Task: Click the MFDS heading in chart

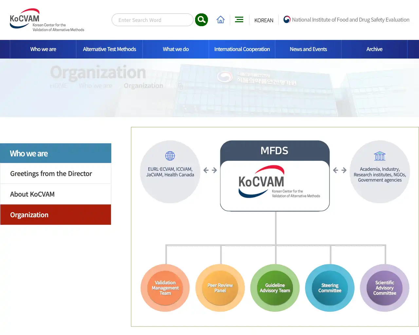Action: 274,150
